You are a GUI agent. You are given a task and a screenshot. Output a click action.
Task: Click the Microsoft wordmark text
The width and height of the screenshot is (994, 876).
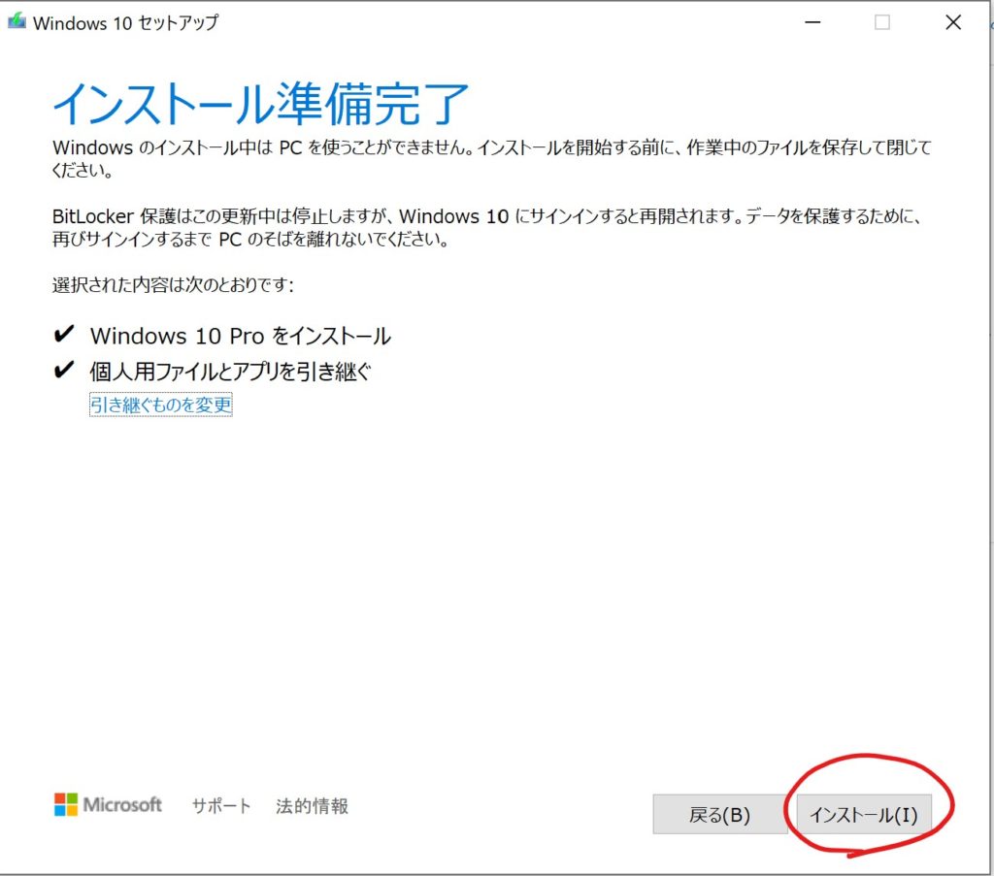coord(122,804)
